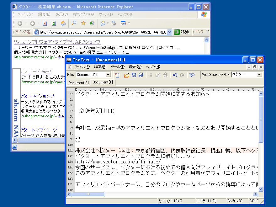Screen dimensions: 276x207
Task: Click the Refresh icon in Internet Explorer
Action: pyautogui.click(x=54, y=23)
